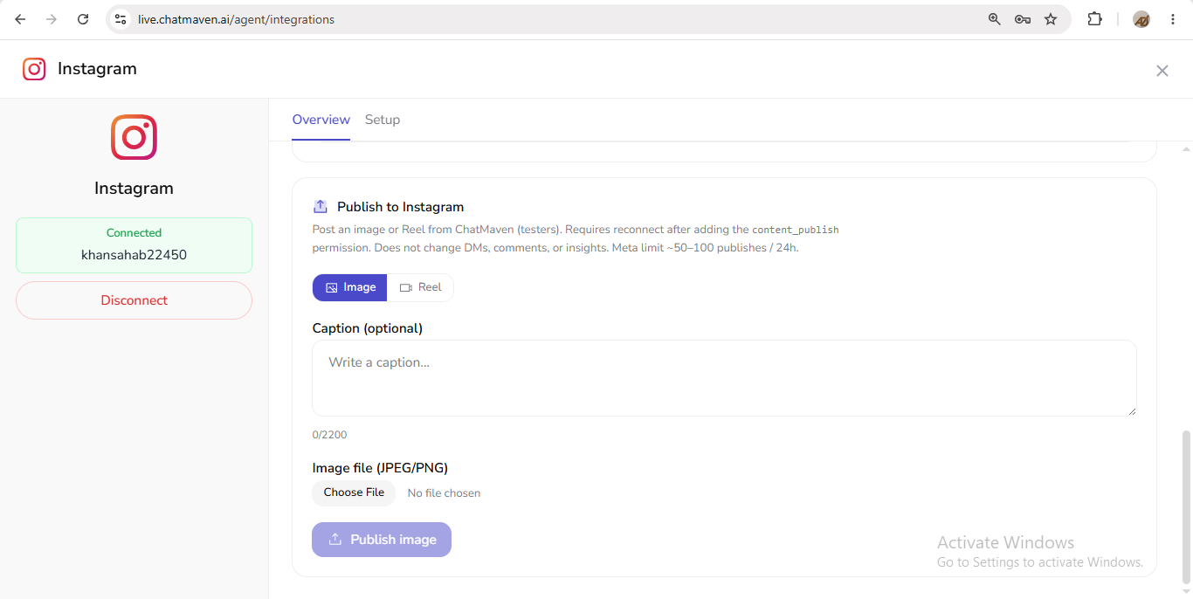Screen dimensions: 1193x599
Task: Go back with browser back arrow
Action: point(20,19)
